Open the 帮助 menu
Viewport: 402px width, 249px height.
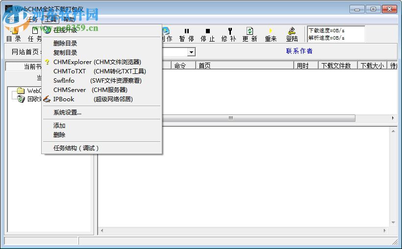[x=69, y=19]
